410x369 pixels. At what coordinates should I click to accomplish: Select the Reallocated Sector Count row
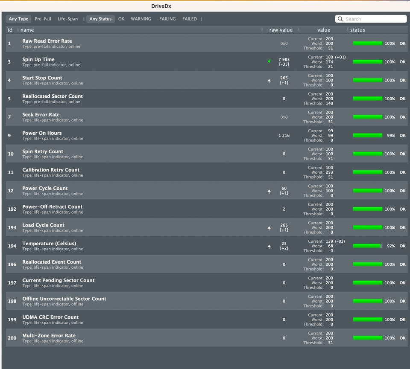click(x=207, y=99)
